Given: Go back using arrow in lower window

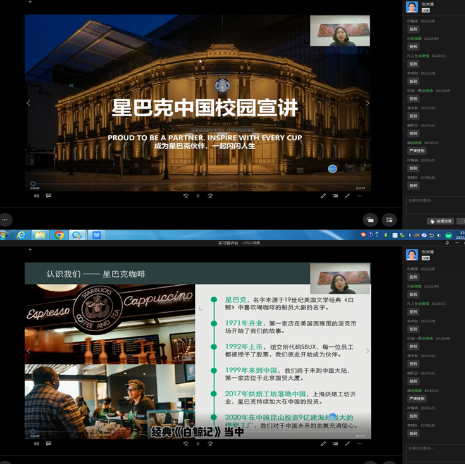Looking at the screenshot, I should (x=30, y=250).
